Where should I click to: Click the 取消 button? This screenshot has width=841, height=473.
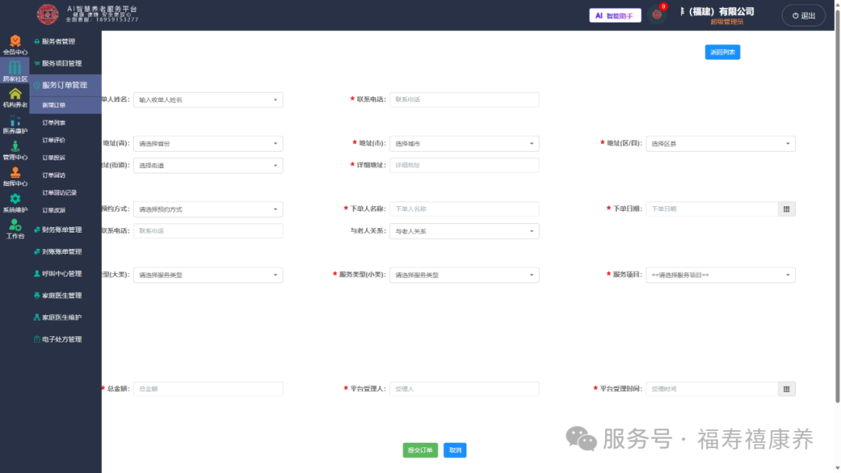point(455,450)
